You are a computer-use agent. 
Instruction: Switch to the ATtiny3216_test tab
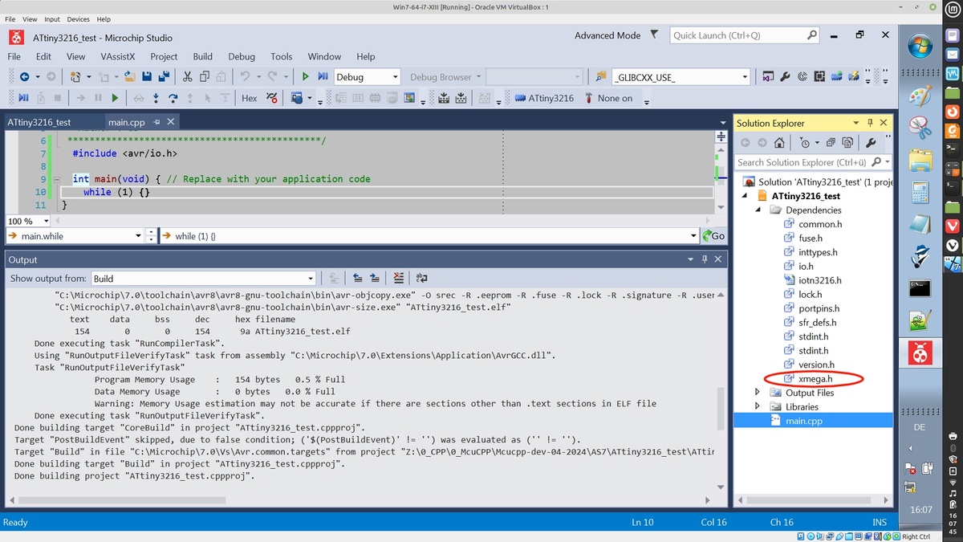tap(39, 122)
